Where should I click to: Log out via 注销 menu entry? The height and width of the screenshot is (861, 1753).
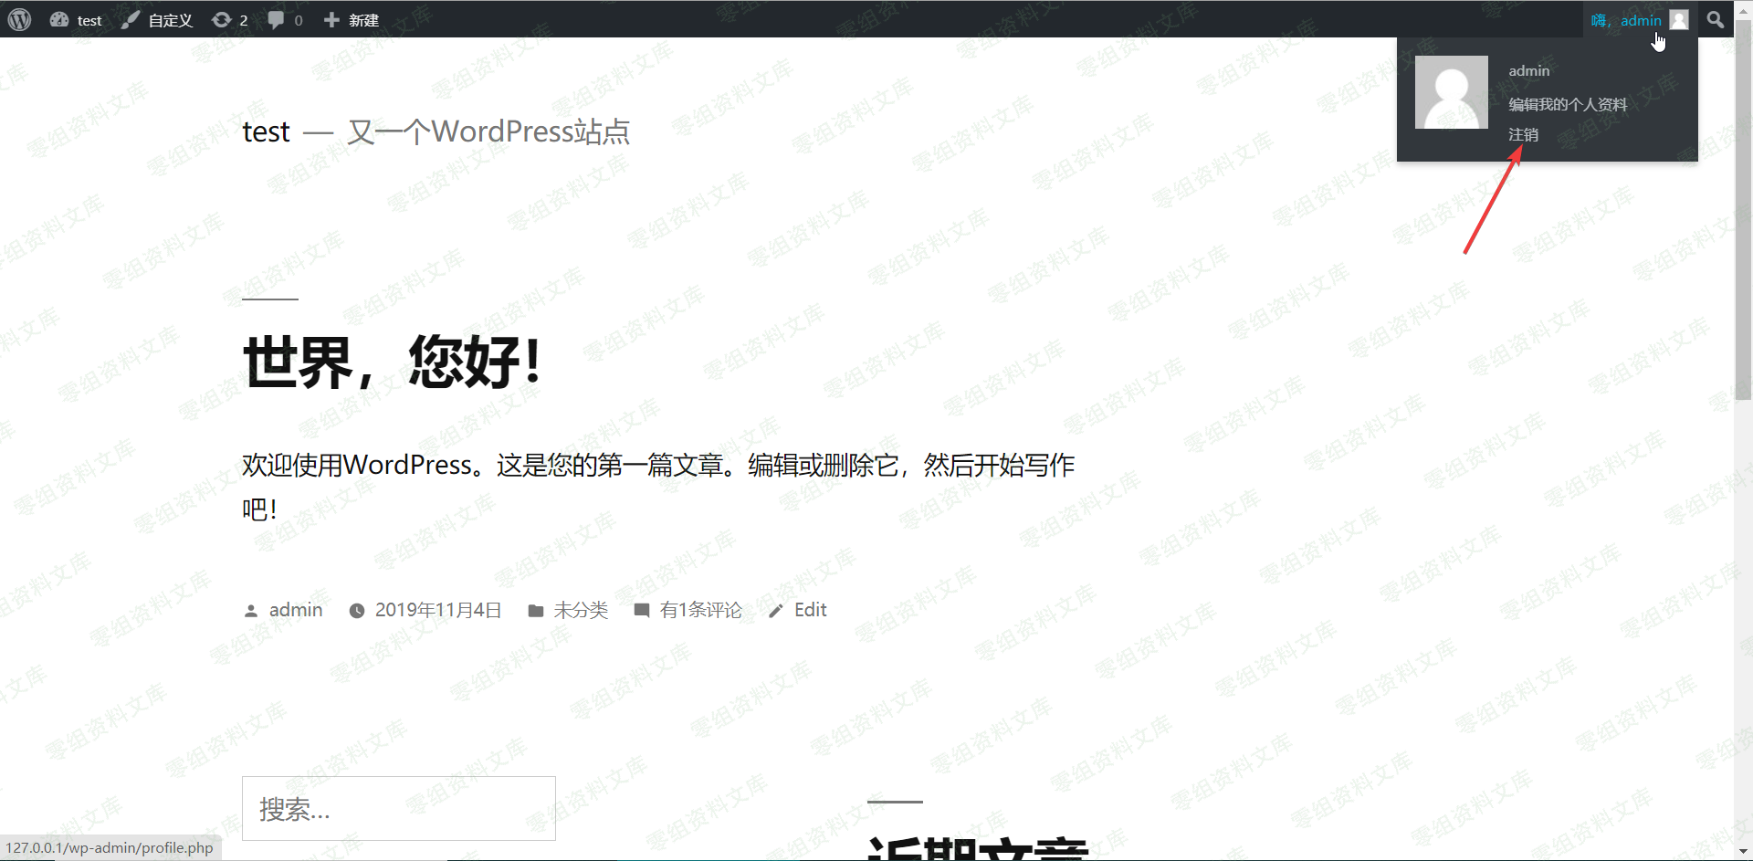[1523, 134]
